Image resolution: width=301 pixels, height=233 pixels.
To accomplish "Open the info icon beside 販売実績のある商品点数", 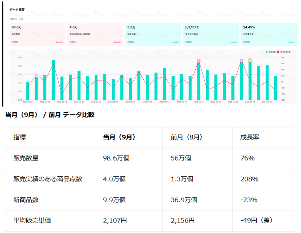I will (x=92, y=34).
